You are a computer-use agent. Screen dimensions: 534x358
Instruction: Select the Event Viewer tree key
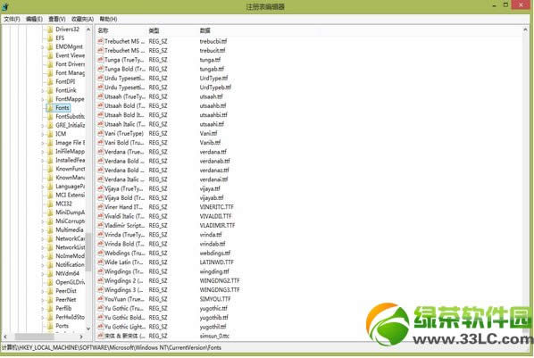71,55
